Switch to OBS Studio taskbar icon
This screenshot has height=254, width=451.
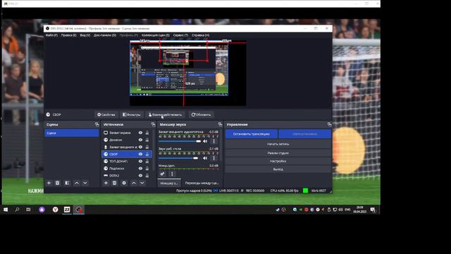[x=78, y=210]
